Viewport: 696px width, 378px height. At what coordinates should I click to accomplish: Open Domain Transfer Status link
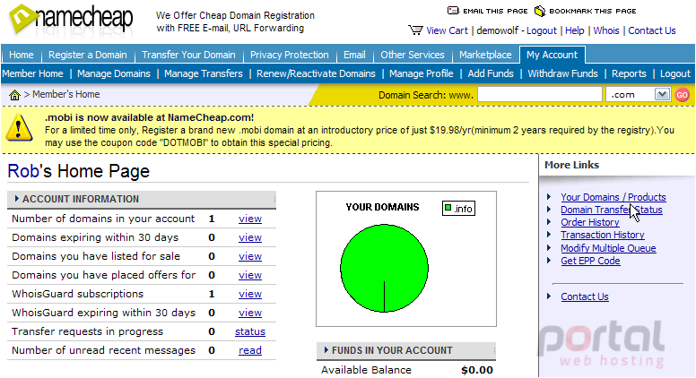pyautogui.click(x=611, y=210)
